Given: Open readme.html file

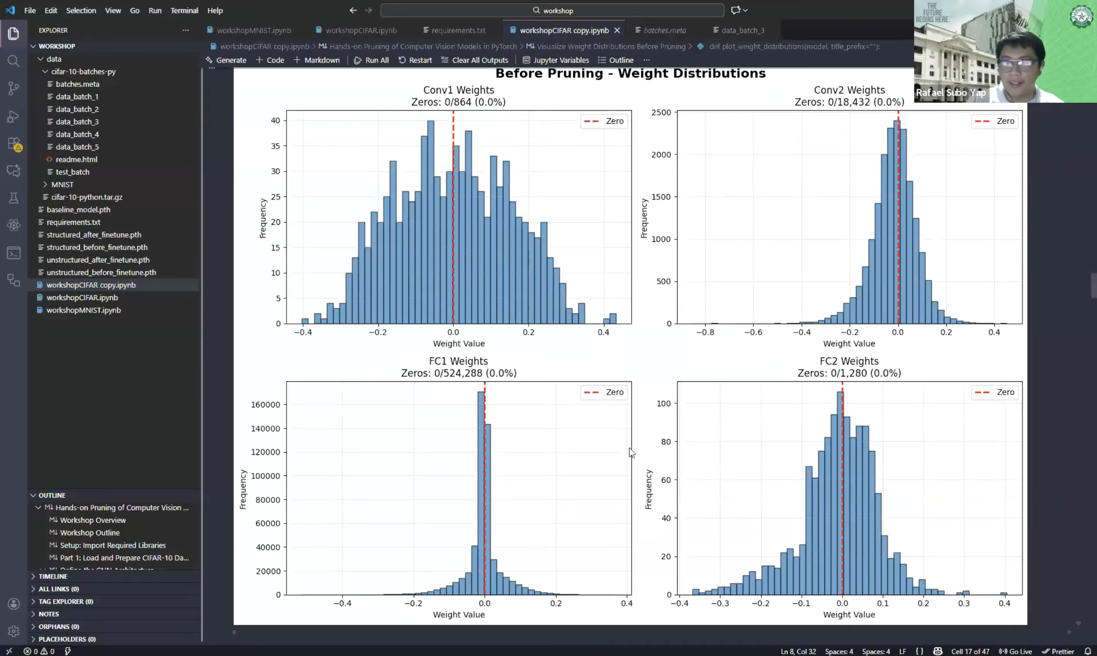Looking at the screenshot, I should pos(76,159).
